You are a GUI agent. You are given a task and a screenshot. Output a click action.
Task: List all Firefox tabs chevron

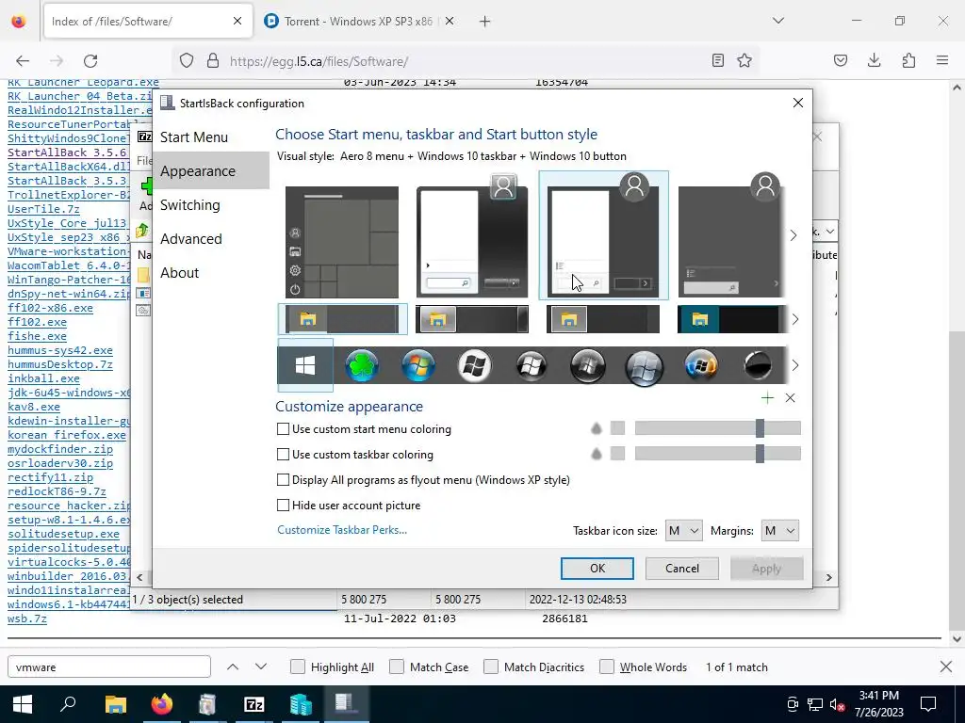tap(778, 21)
